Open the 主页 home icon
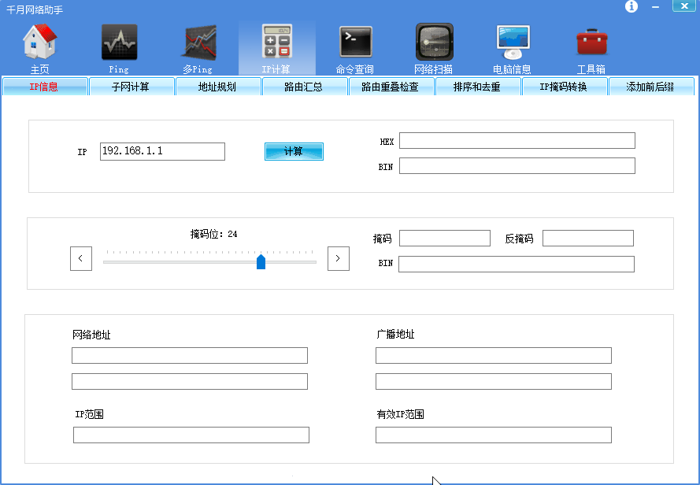This screenshot has height=485, width=700. click(x=39, y=44)
